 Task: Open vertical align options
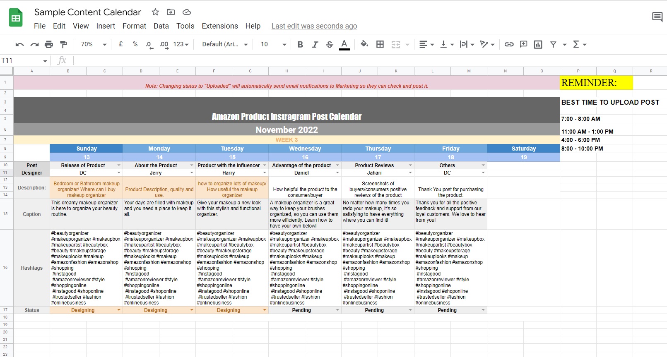pos(447,44)
